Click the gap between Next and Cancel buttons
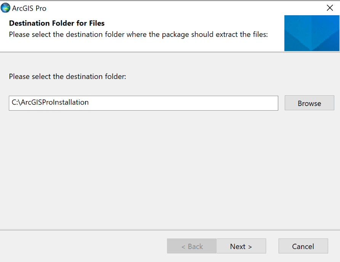The width and height of the screenshot is (340, 262). (x=272, y=246)
